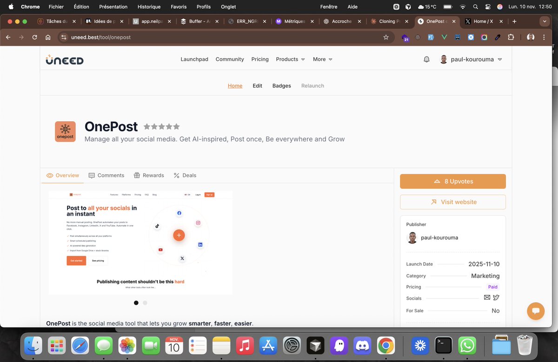Open App Store from the Dock
This screenshot has height=362, width=558.
pos(269,345)
